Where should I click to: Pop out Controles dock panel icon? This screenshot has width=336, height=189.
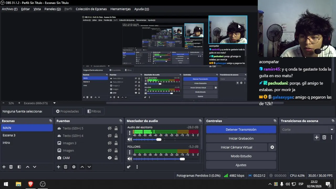pos(275,121)
